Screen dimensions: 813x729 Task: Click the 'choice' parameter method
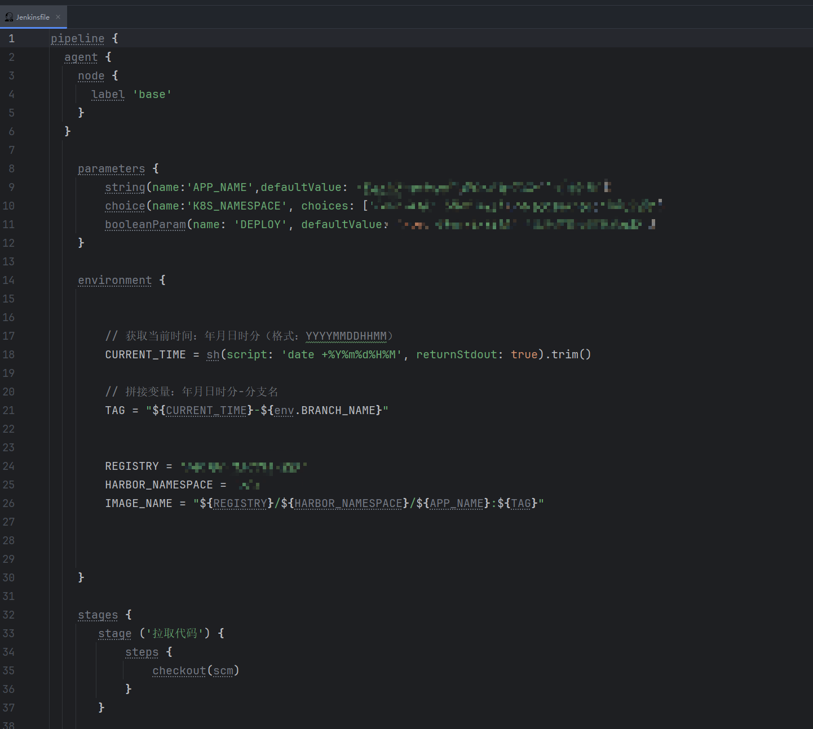pos(125,206)
